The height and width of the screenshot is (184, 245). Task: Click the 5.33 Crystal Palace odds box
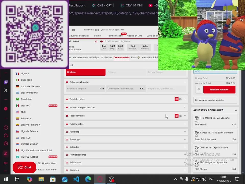(x=120, y=47)
